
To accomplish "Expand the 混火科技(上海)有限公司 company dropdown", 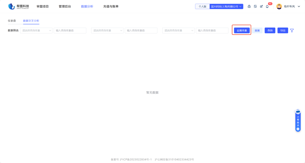I will 226,6.
